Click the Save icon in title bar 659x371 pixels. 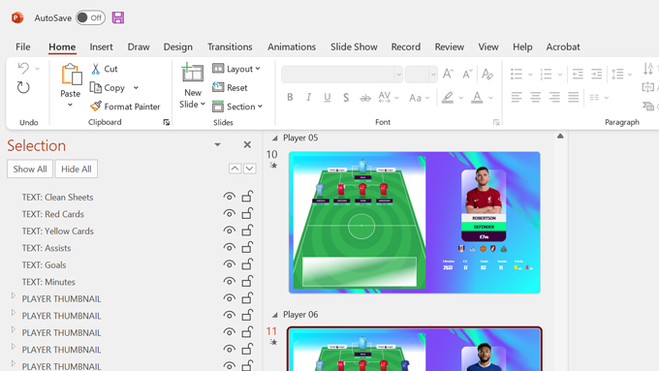coord(118,17)
